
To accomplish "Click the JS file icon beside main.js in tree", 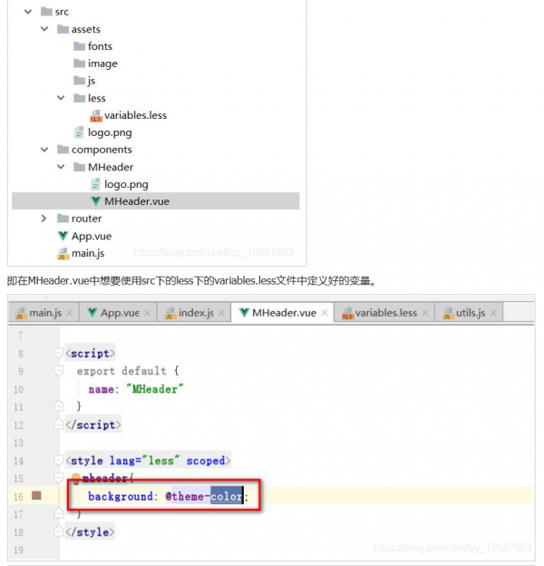I will click(x=63, y=253).
